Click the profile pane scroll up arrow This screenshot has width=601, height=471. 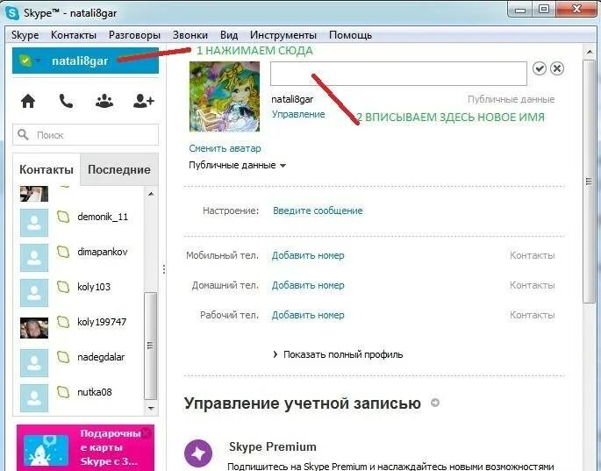coord(590,52)
